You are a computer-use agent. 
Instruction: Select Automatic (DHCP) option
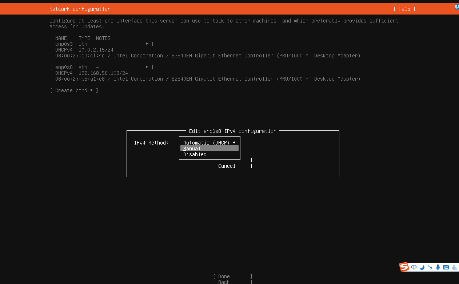[209, 143]
